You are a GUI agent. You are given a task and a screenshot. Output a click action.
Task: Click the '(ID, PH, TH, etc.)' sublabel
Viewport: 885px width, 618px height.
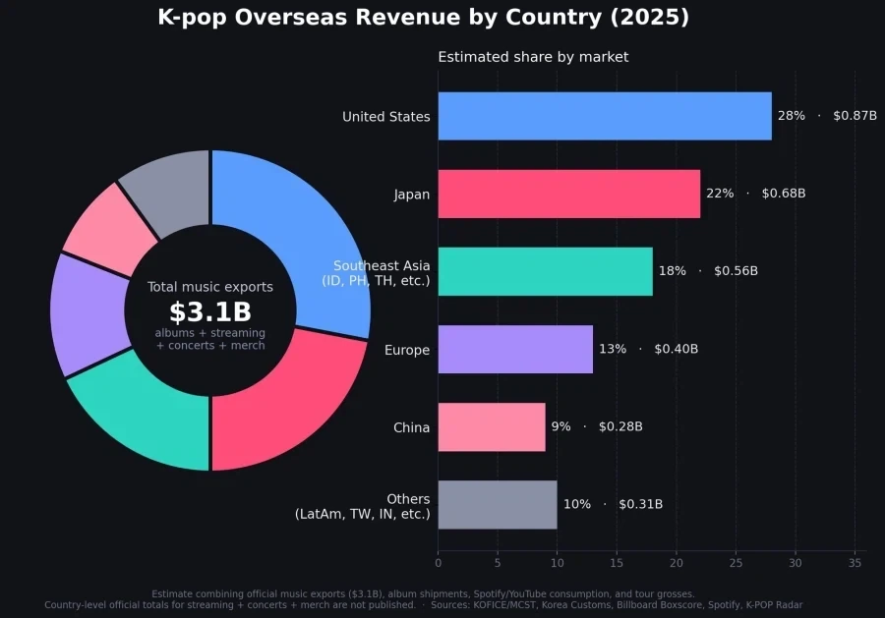pyautogui.click(x=376, y=281)
